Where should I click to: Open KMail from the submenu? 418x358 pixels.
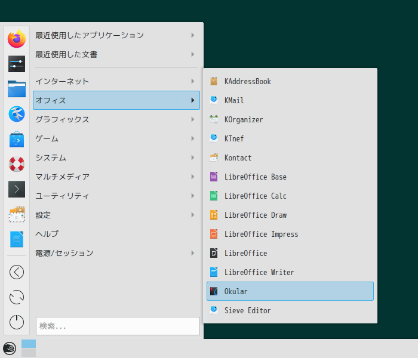click(290, 100)
